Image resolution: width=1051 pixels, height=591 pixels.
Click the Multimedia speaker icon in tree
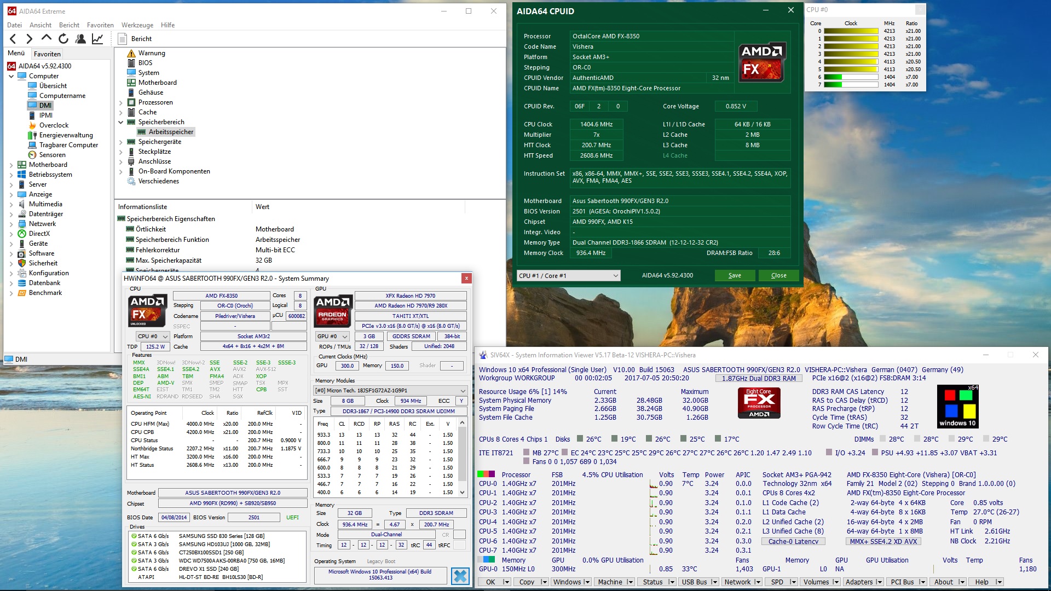coord(22,204)
